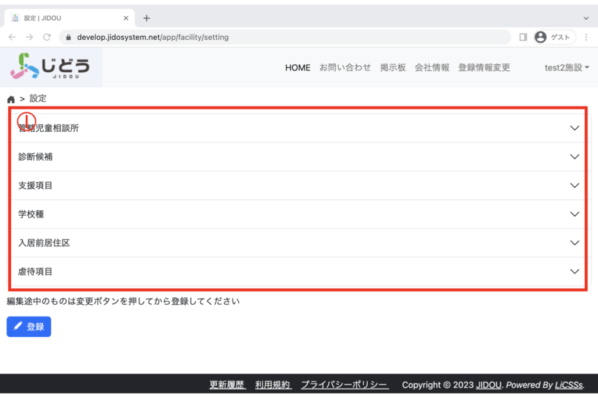598x398 pixels.
Task: Open a new browser tab with plus icon
Action: coord(147,18)
